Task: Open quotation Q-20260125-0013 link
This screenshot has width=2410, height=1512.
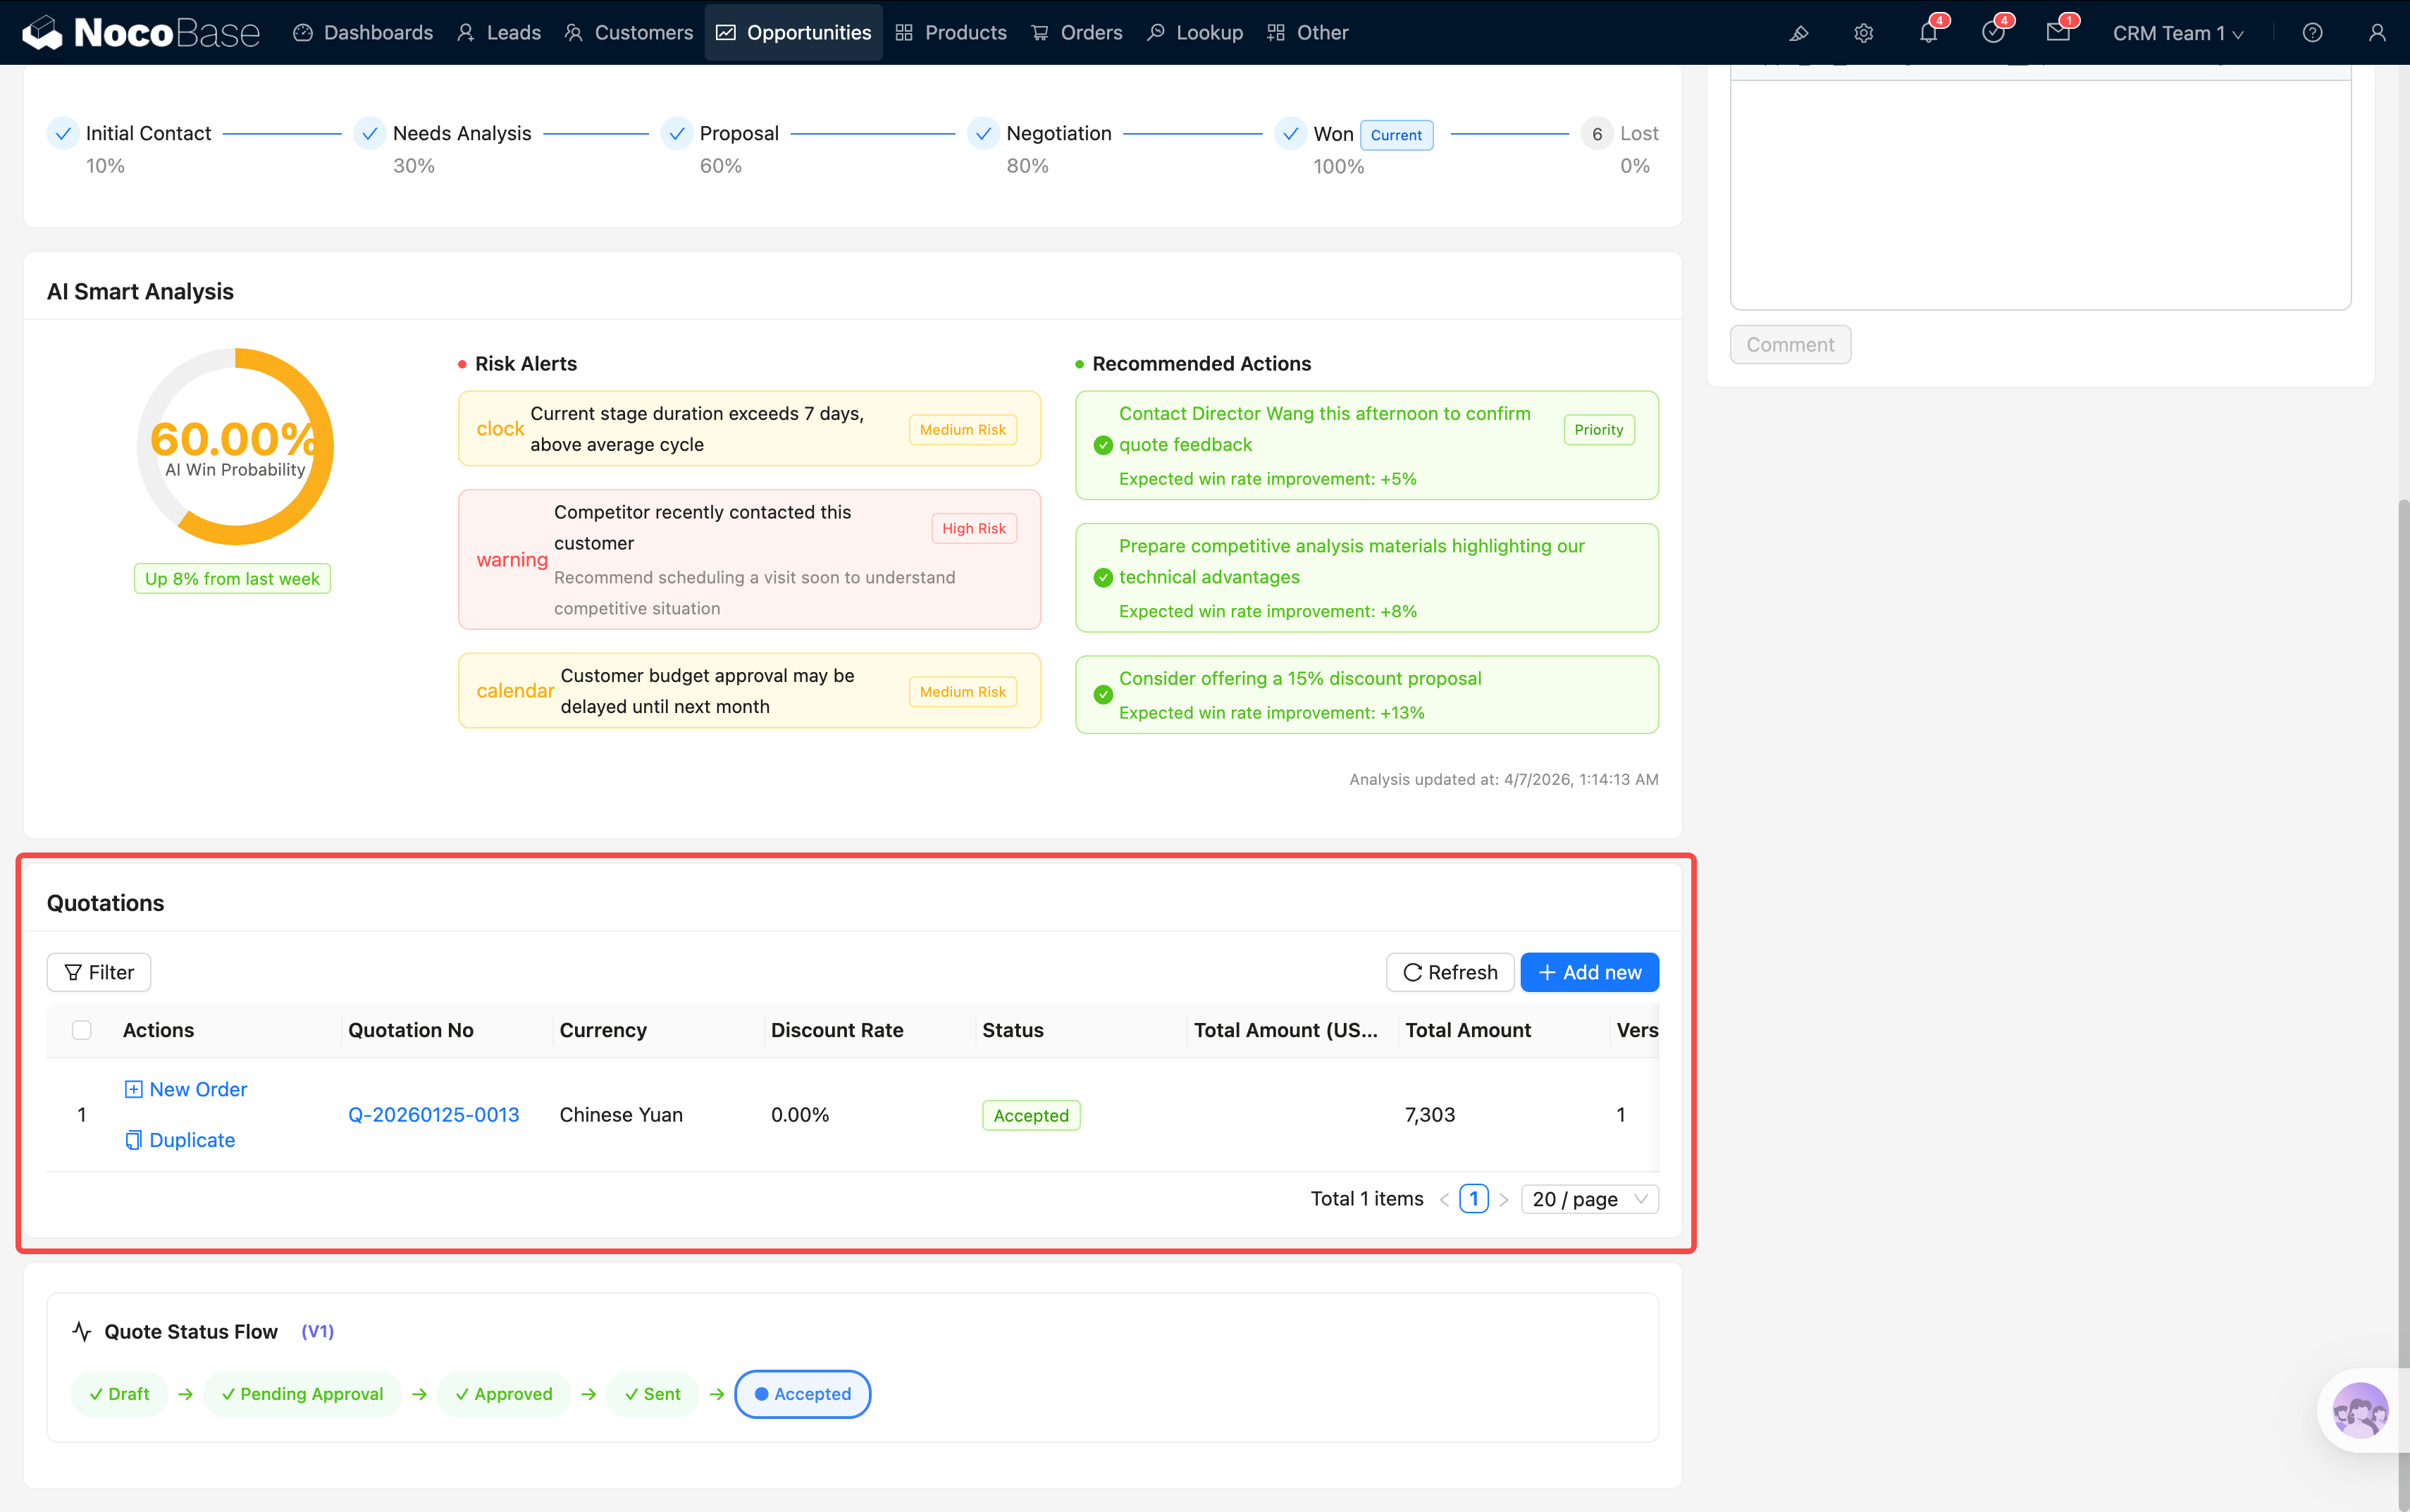Action: (433, 1115)
